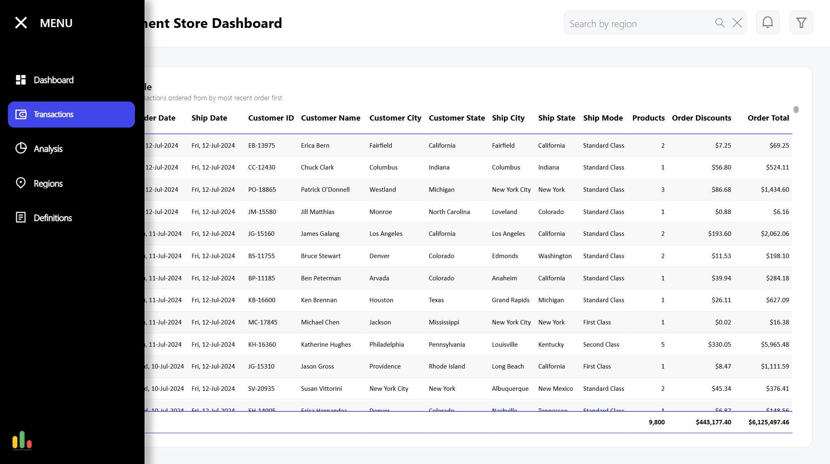The width and height of the screenshot is (830, 464).
Task: Go to the Analysis page
Action: [71, 149]
